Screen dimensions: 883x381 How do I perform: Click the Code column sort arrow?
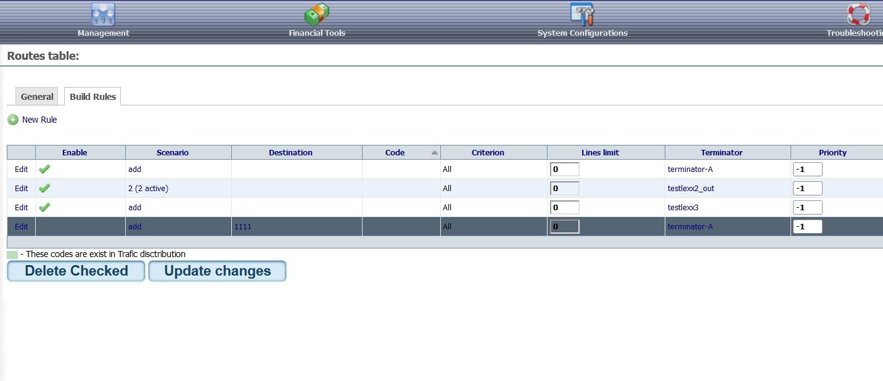435,152
